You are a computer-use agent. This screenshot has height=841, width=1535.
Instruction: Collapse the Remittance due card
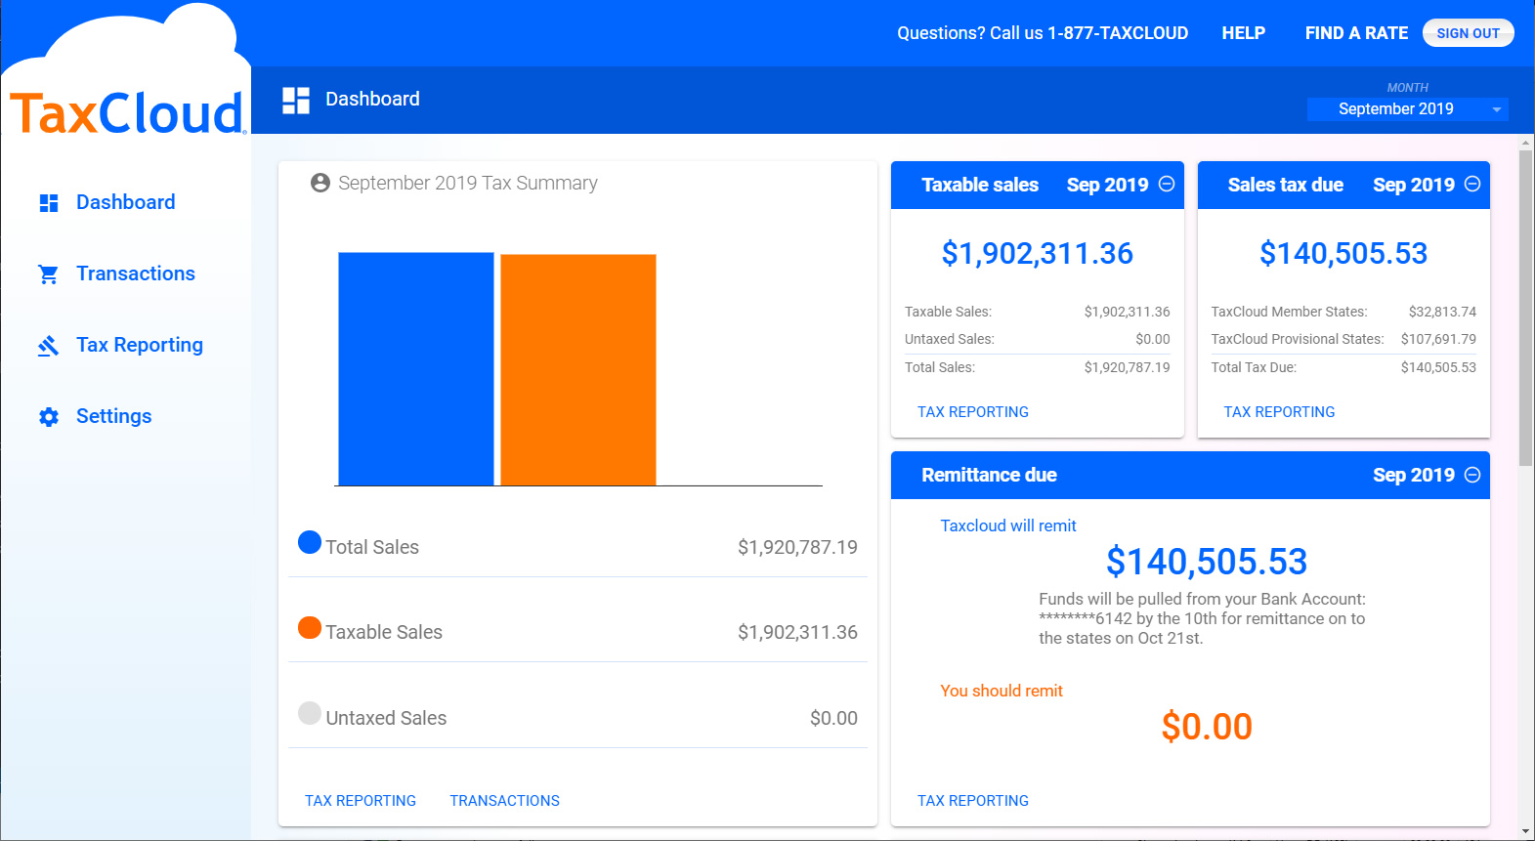pos(1472,475)
